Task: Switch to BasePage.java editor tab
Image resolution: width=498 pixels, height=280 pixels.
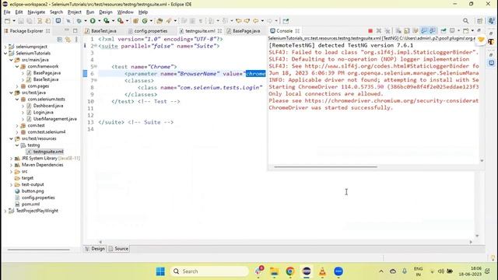Action: click(244, 31)
